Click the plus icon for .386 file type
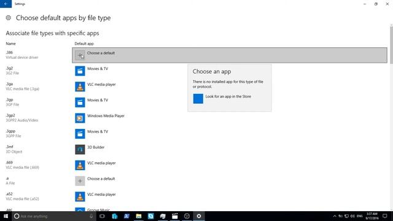The height and width of the screenshot is (221, 393). tap(80, 55)
